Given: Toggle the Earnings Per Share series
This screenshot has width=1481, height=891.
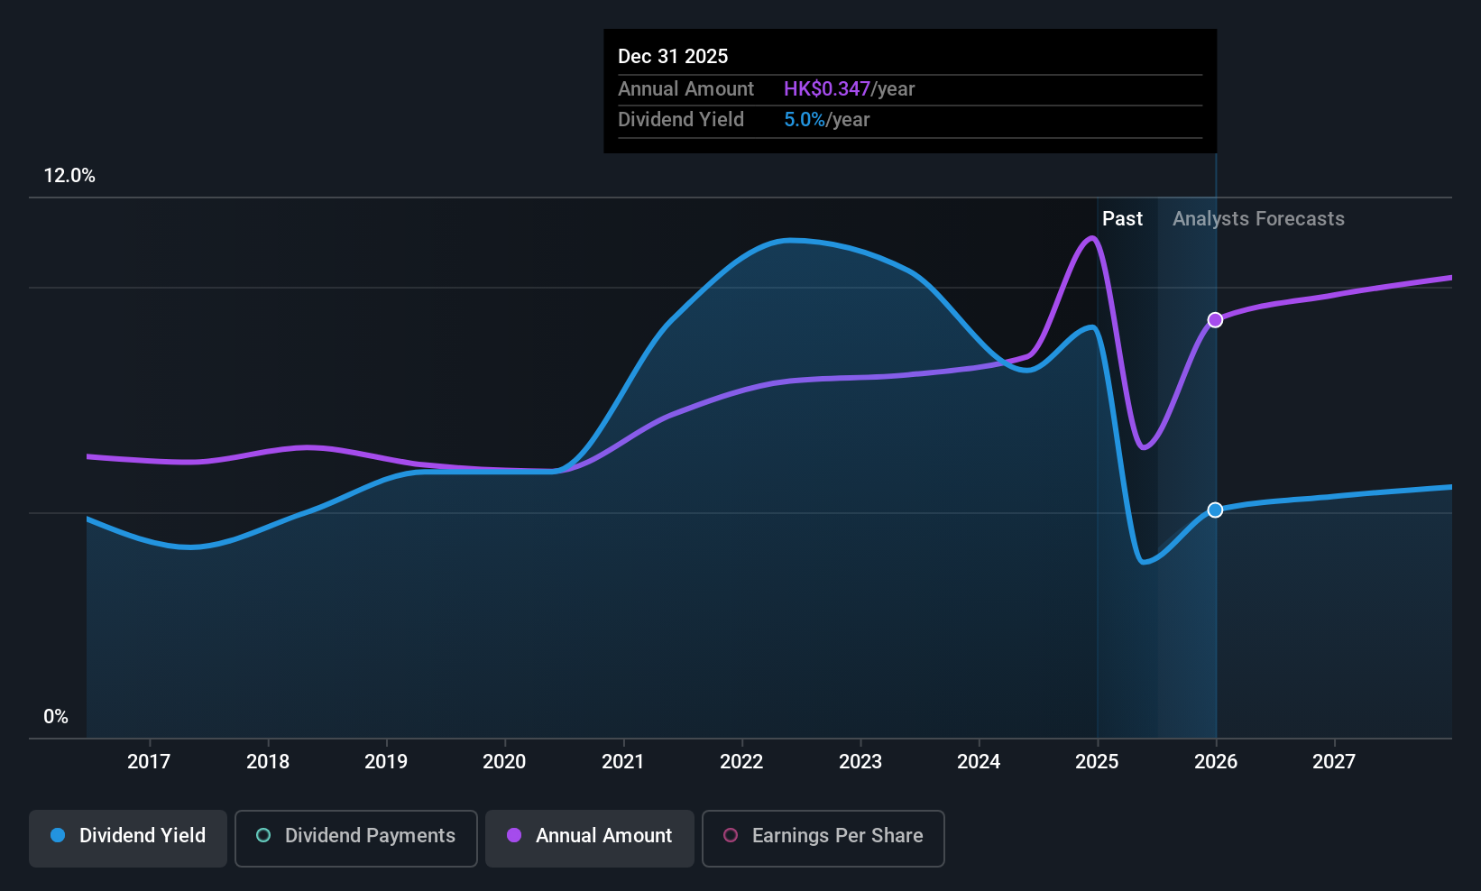Looking at the screenshot, I should 823,838.
